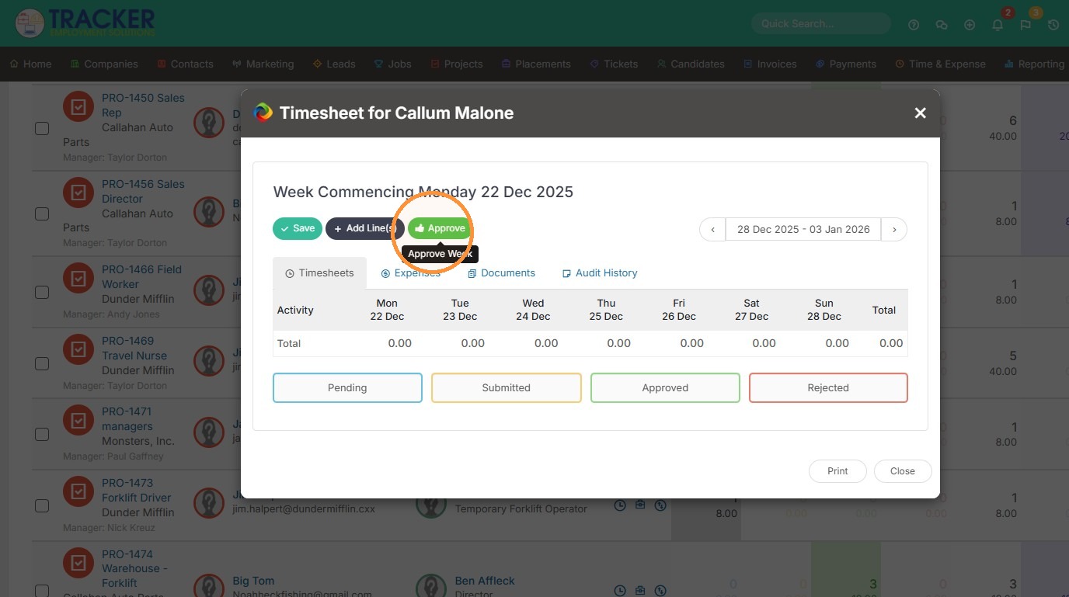Screen dimensions: 1069x597
Task: Approve the week with the Approve button
Action: pyautogui.click(x=440, y=228)
